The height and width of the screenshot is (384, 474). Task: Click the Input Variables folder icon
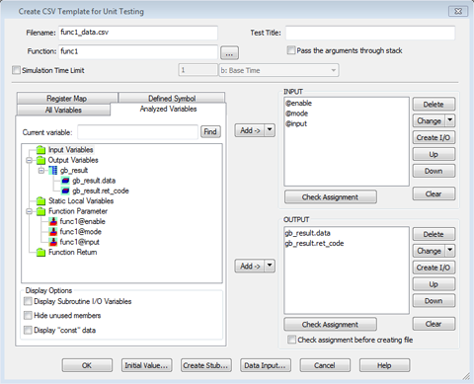(x=40, y=150)
